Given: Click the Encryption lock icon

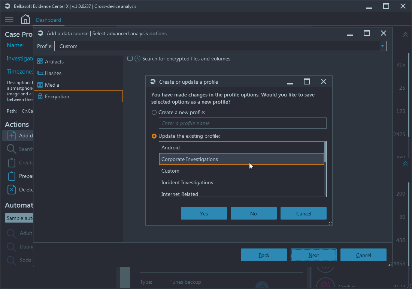Looking at the screenshot, I should [40, 96].
